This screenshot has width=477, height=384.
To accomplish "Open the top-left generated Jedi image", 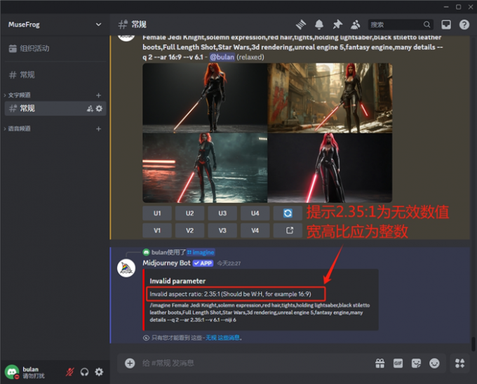I will click(x=205, y=98).
